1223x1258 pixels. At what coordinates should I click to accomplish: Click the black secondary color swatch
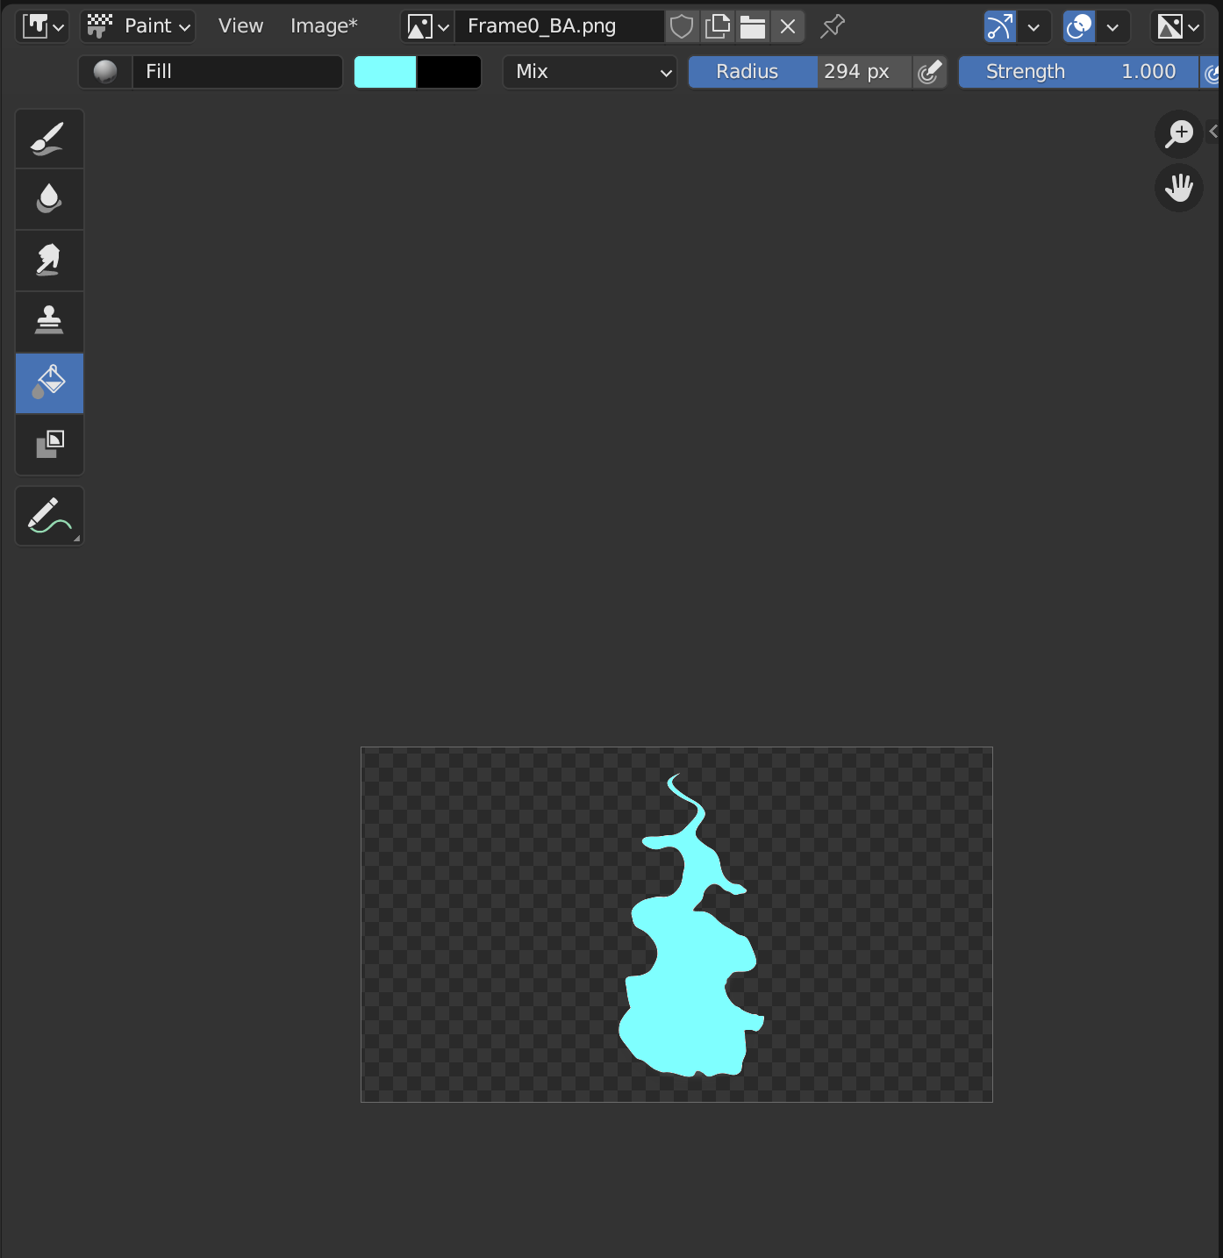point(449,72)
